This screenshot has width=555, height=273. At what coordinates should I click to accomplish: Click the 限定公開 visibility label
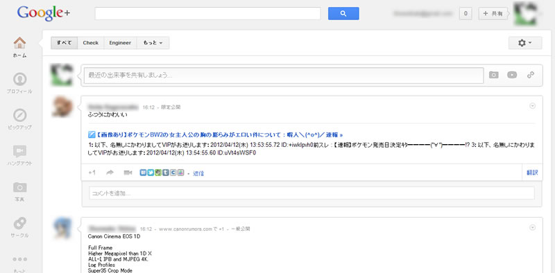point(171,107)
